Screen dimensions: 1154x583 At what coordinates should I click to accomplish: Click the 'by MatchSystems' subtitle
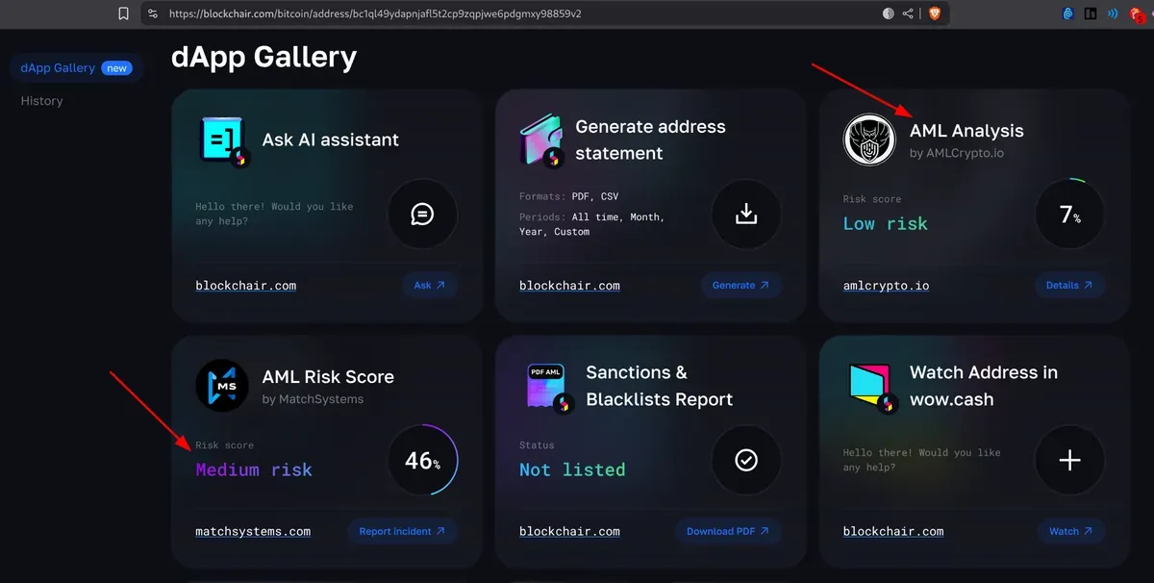pos(313,399)
